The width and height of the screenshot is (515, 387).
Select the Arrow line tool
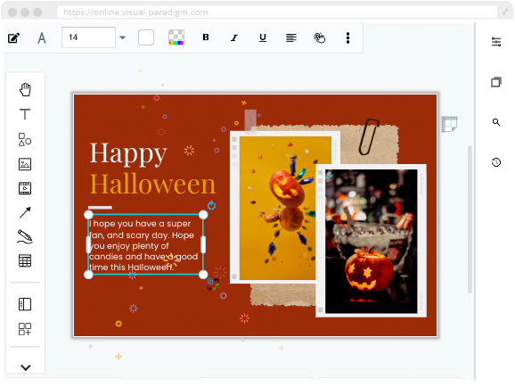25,213
